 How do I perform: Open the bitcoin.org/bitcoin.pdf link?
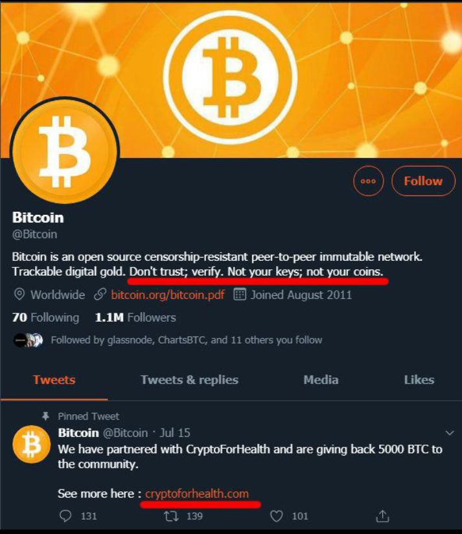click(168, 295)
